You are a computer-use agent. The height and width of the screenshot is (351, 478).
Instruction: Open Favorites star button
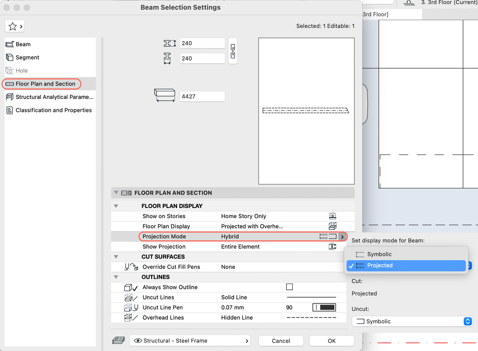[x=15, y=26]
